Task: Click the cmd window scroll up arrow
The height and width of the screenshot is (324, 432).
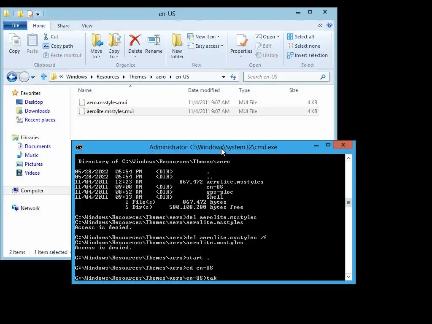Action: (348, 158)
